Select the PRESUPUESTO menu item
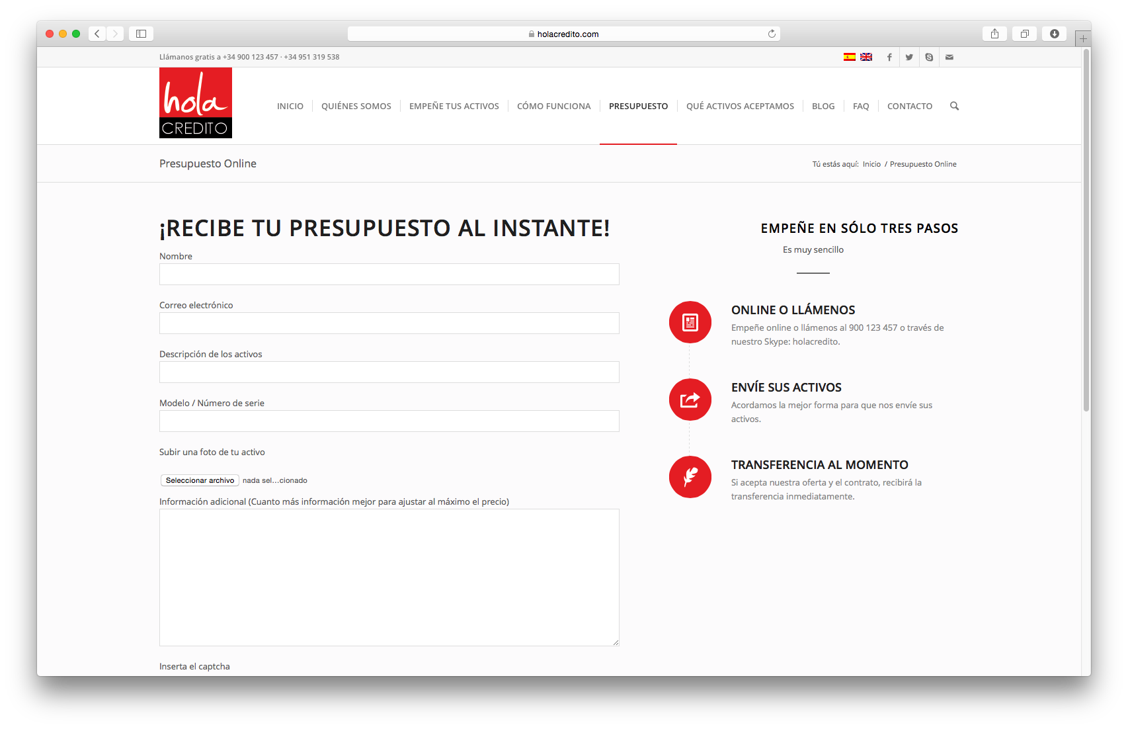This screenshot has height=729, width=1128. pos(638,106)
